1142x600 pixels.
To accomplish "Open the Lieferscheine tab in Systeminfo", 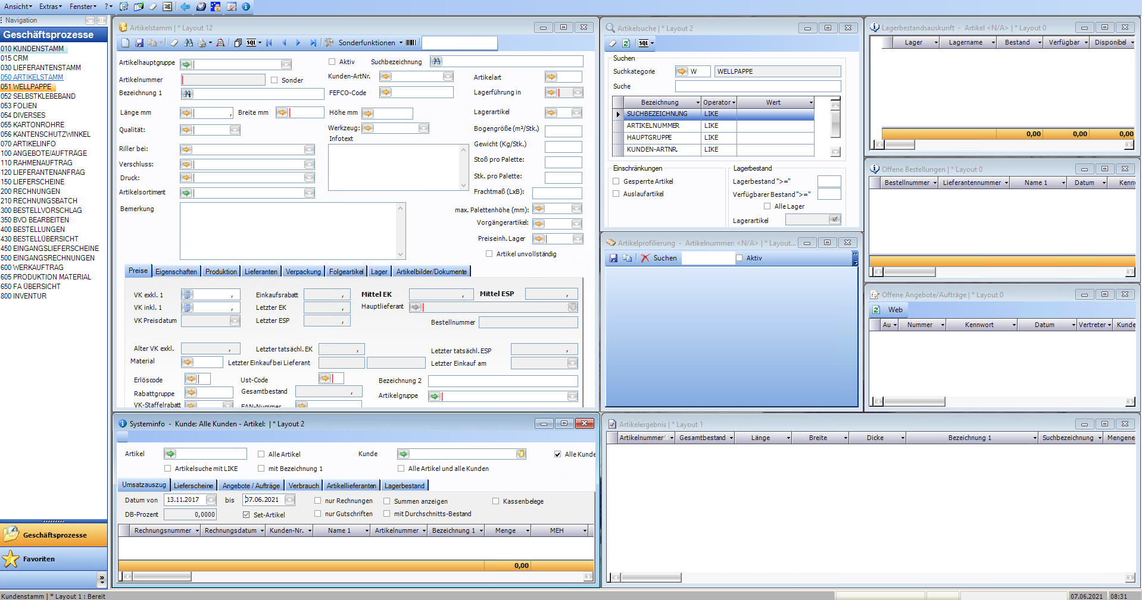I will point(193,486).
